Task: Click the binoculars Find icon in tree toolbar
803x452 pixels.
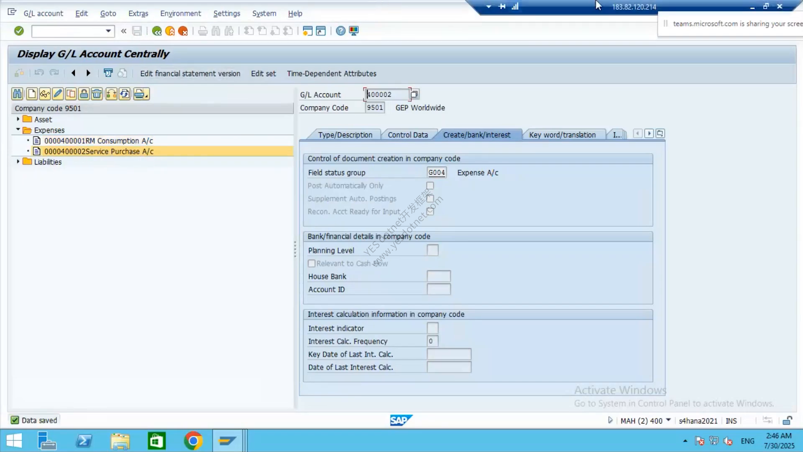Action: [x=17, y=94]
